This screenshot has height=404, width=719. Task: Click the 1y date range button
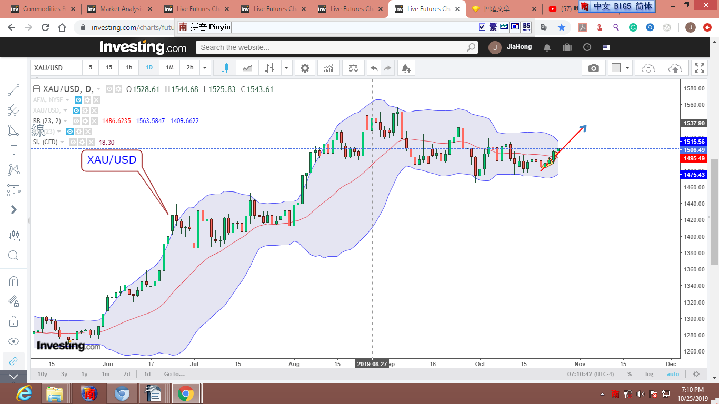tap(84, 374)
